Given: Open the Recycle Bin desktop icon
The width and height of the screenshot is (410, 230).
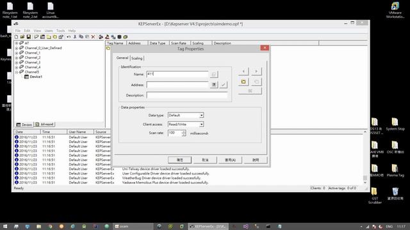Looking at the screenshot, I should tap(395, 194).
